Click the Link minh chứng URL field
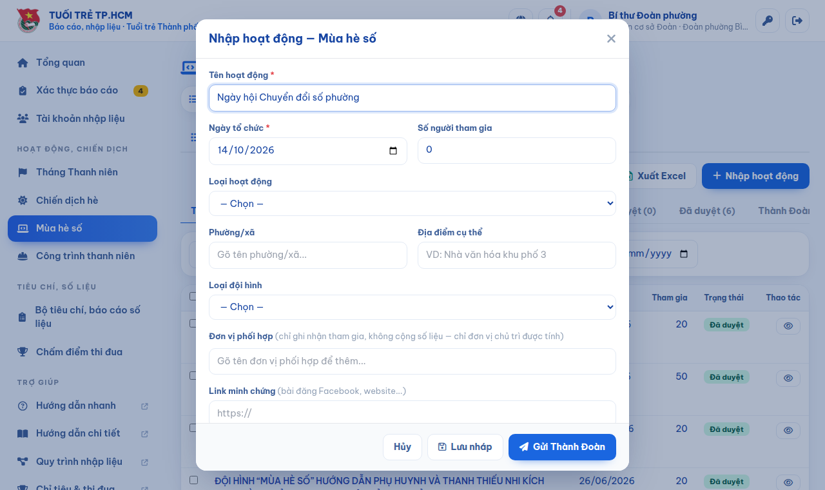The image size is (825, 490). 412,413
